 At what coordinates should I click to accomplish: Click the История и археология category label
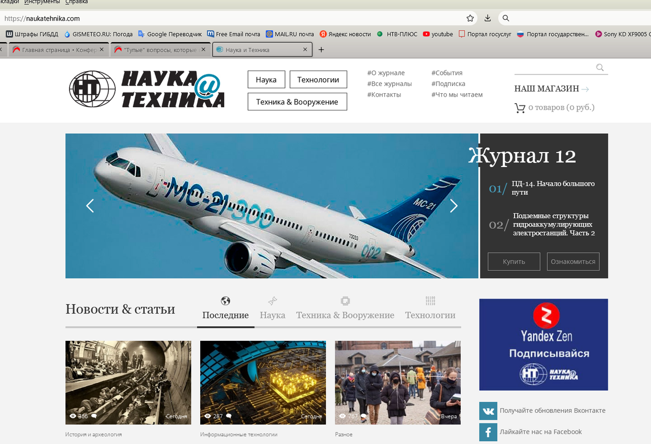pos(93,435)
